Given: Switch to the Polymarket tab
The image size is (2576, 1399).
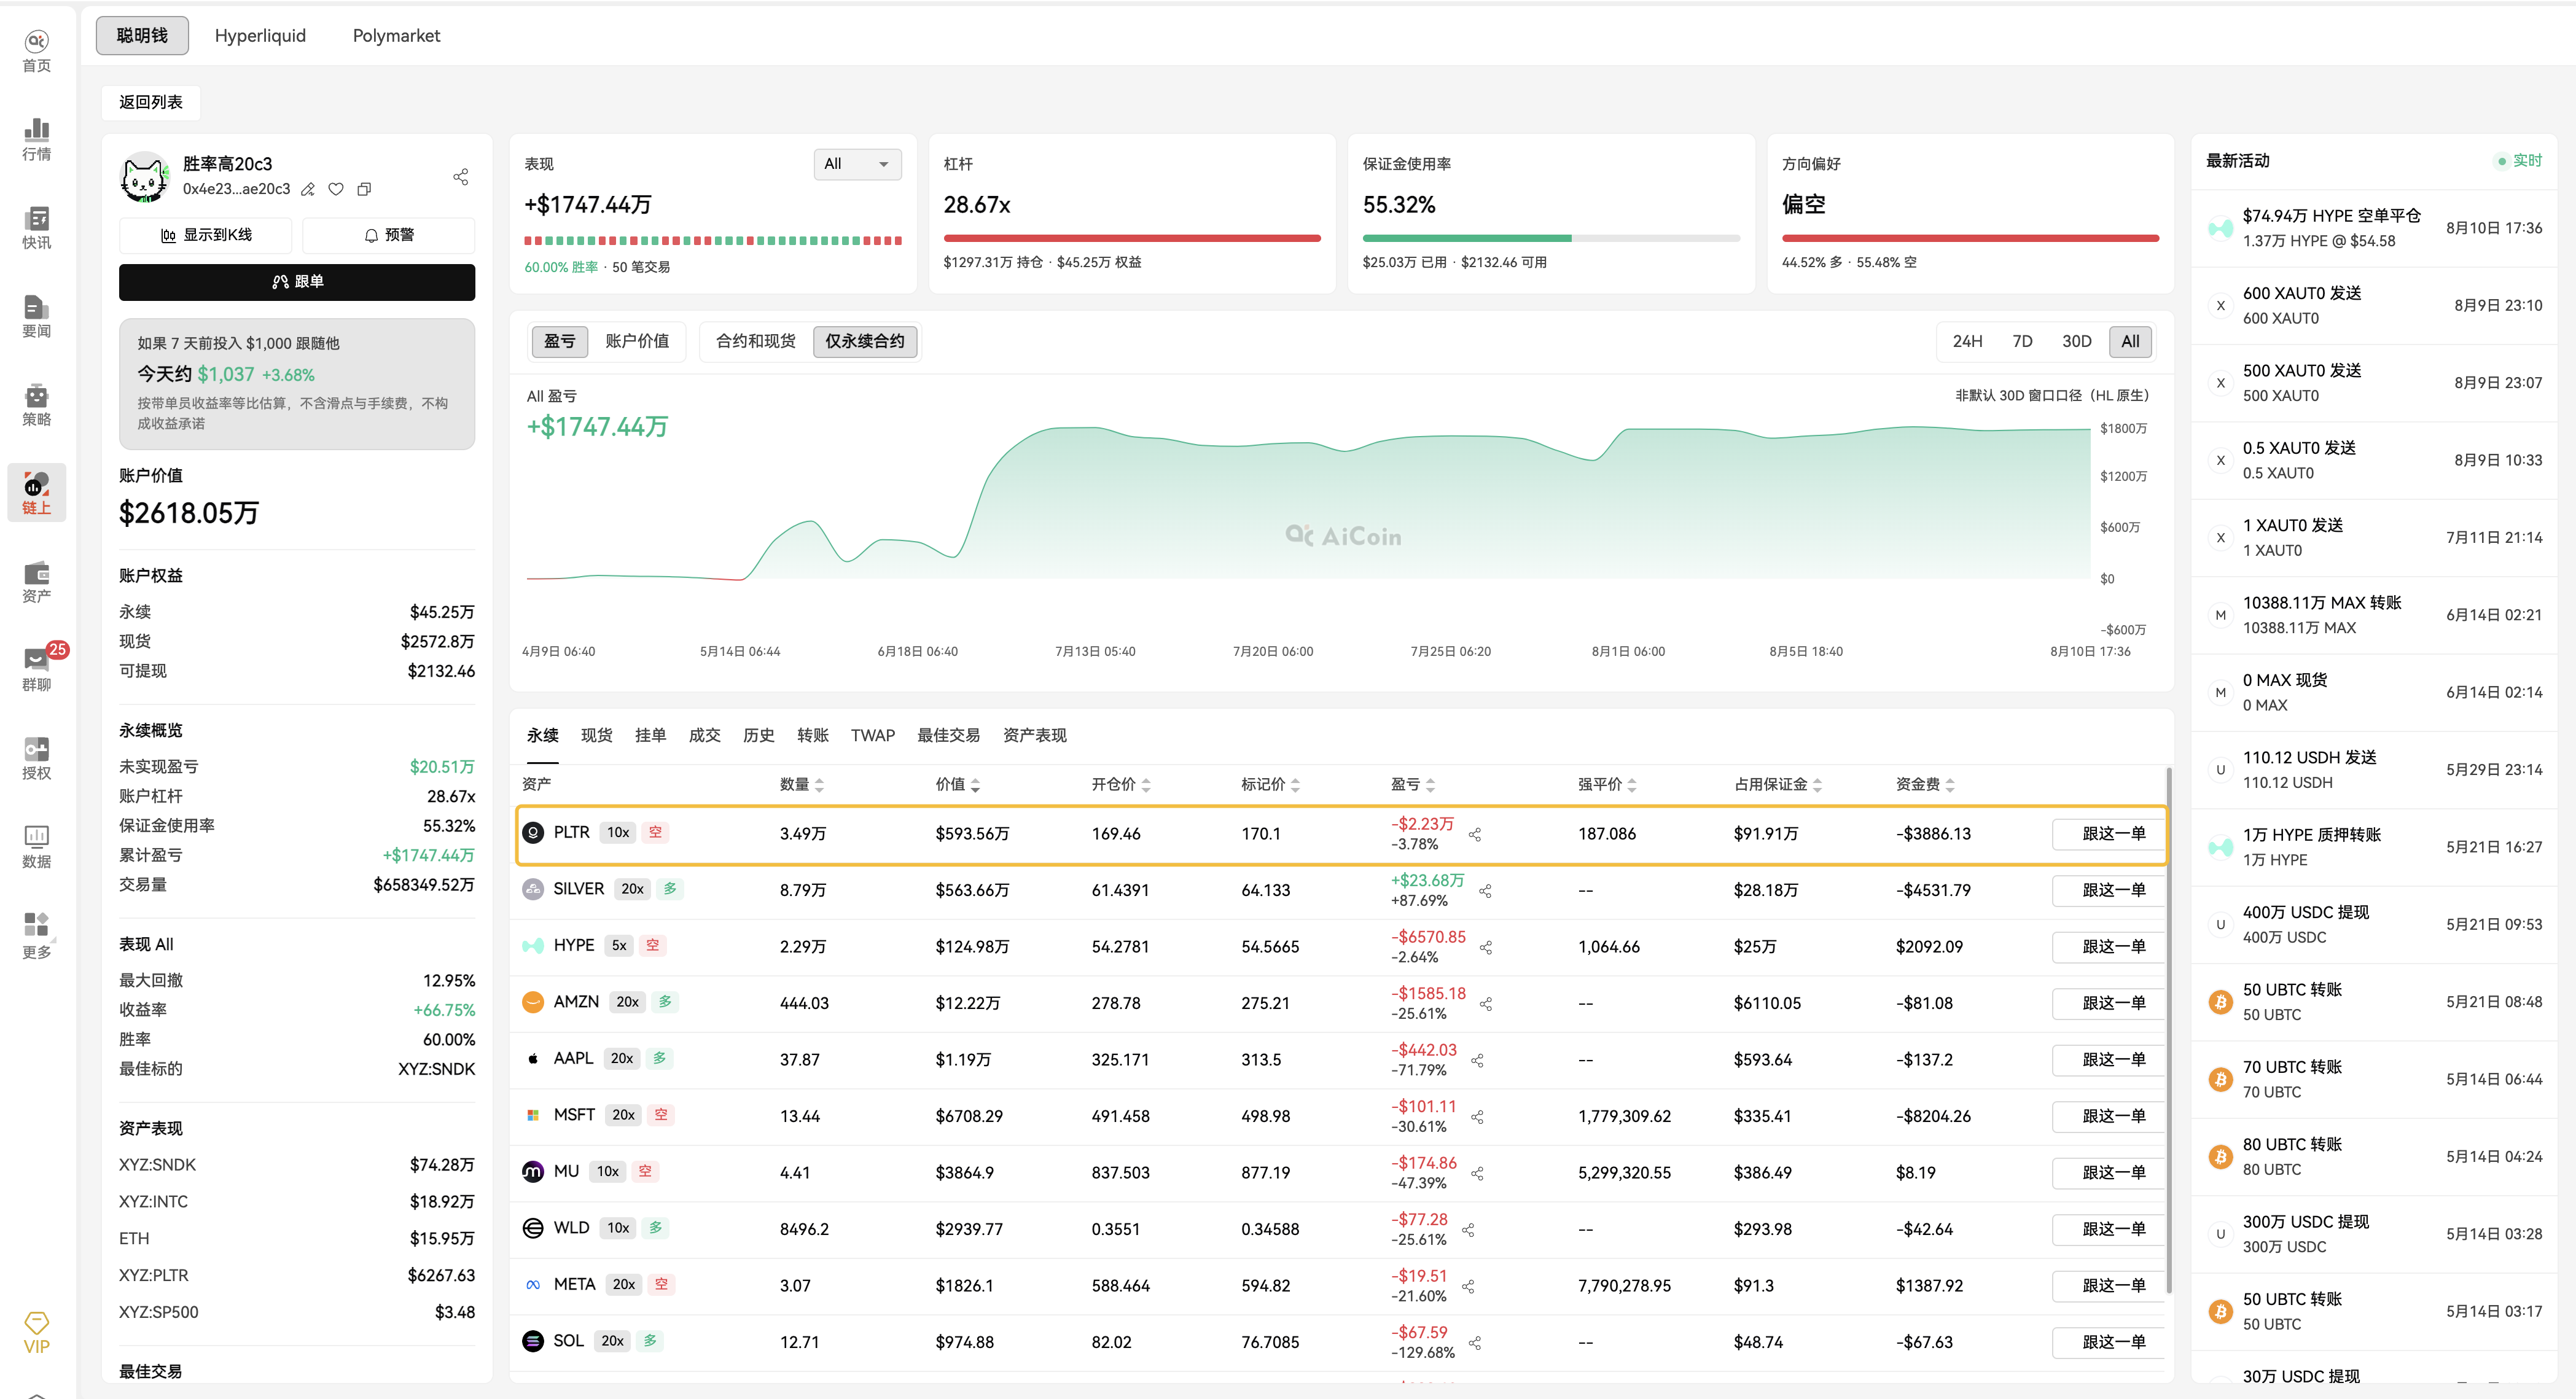Looking at the screenshot, I should (x=396, y=36).
